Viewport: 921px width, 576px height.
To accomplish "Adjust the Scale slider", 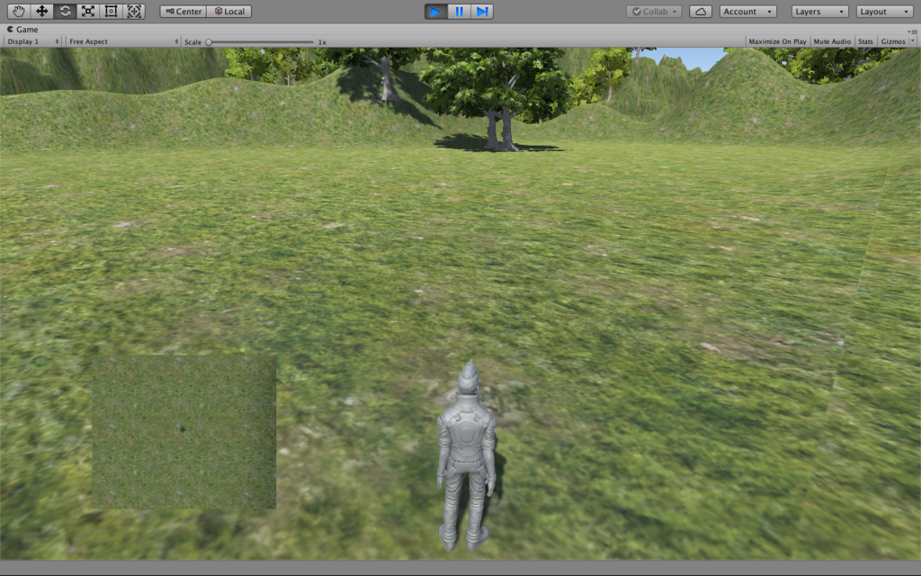I will tap(261, 41).
